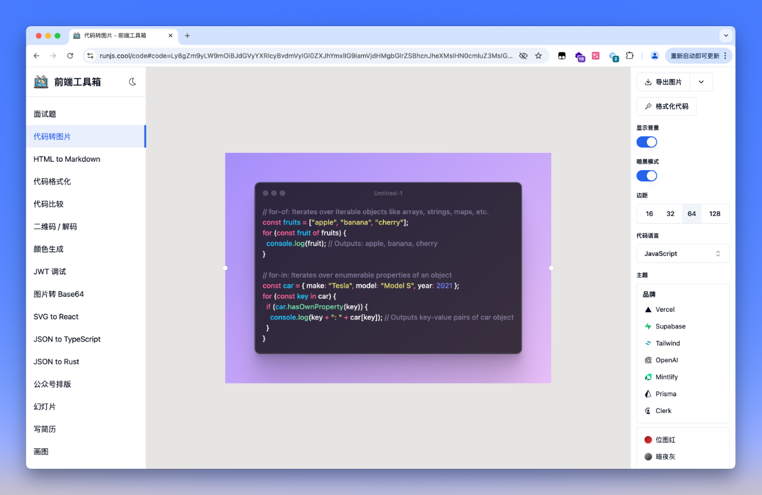Open 颜色生成 tool
This screenshot has width=762, height=495.
[86, 249]
